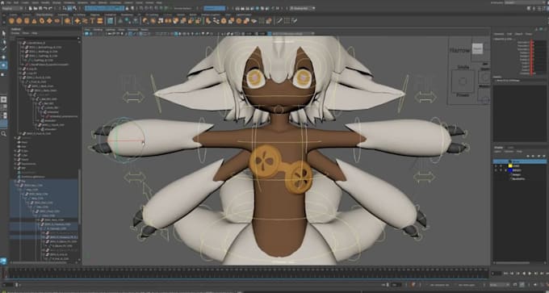Switch to the Anim tab in layer editor
This screenshot has height=293, width=549.
click(511, 148)
